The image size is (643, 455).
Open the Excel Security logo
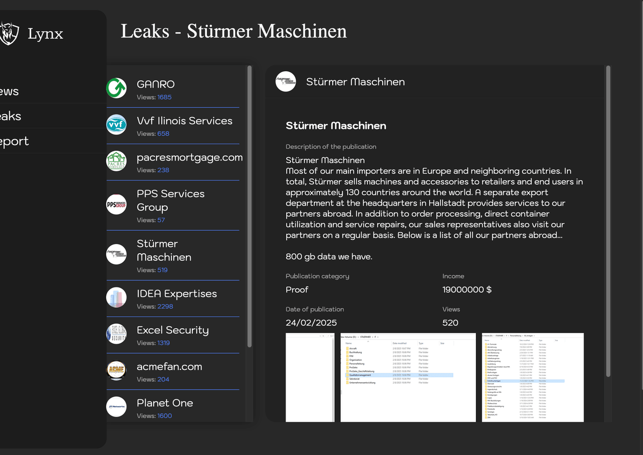click(116, 334)
